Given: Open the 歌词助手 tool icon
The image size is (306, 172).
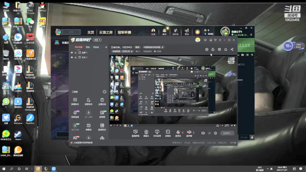Looking at the screenshot, I should coord(102,127).
